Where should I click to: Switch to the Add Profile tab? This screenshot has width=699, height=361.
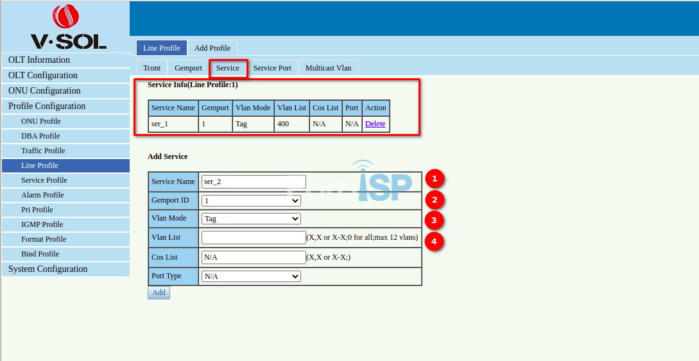pyautogui.click(x=212, y=48)
